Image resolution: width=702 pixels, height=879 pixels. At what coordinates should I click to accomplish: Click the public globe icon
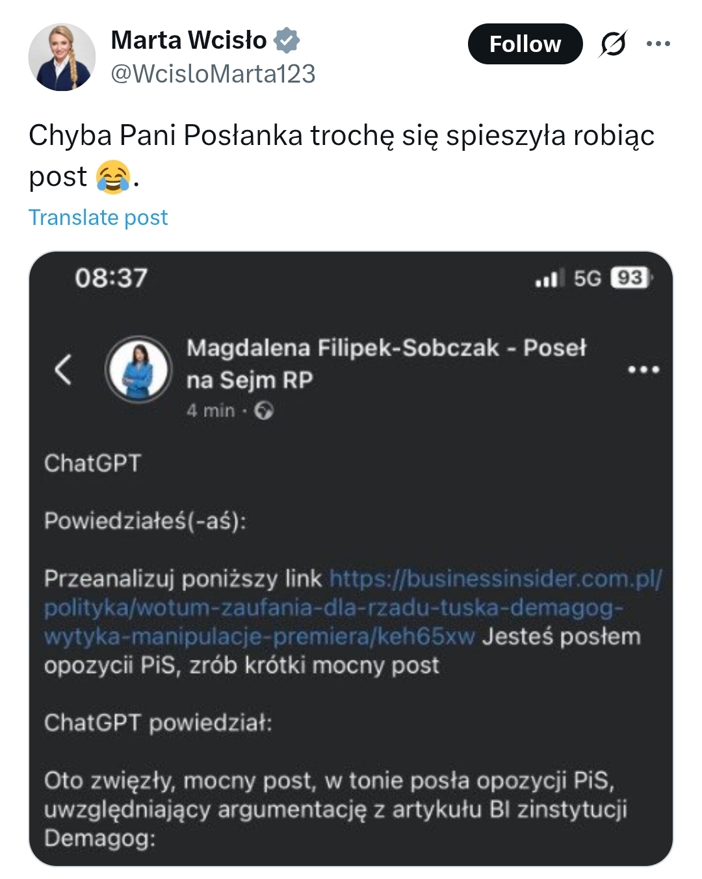tap(264, 411)
